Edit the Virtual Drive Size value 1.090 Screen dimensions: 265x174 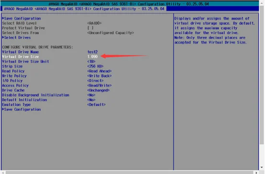tap(92, 57)
